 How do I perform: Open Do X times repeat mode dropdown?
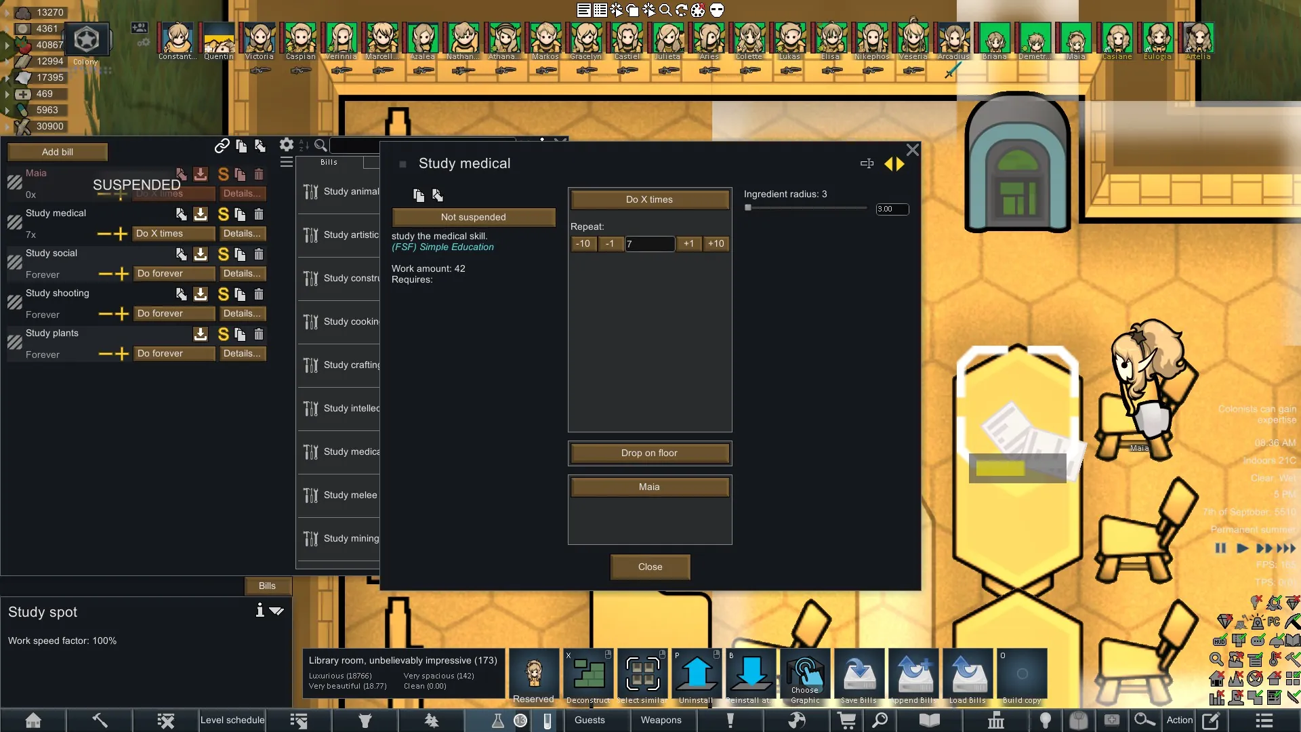point(649,199)
